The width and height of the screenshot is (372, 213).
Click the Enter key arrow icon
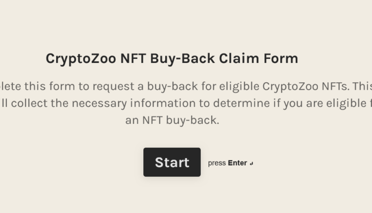pos(252,163)
